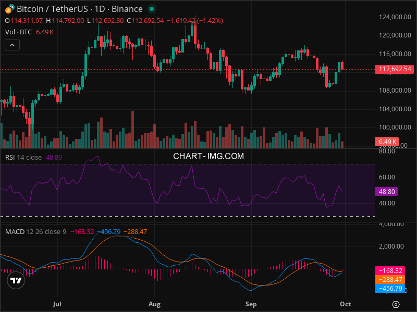Click the Jul label on the time axis

(57, 304)
